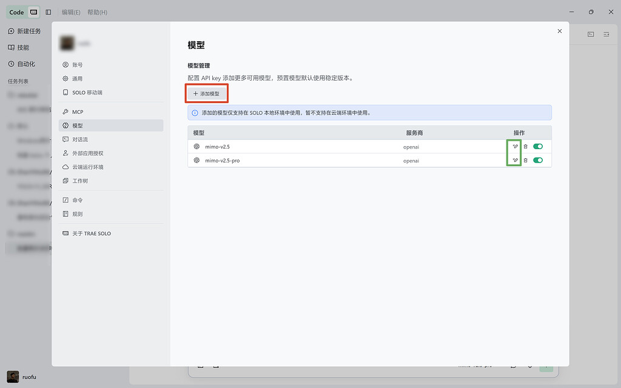Open 外部应用授权 settings

(x=111, y=153)
